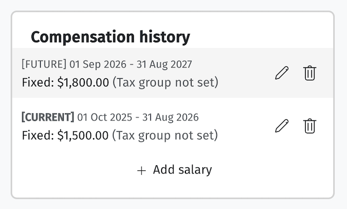Click the $1,800.00 amount
This screenshot has height=209, width=347.
83,82
